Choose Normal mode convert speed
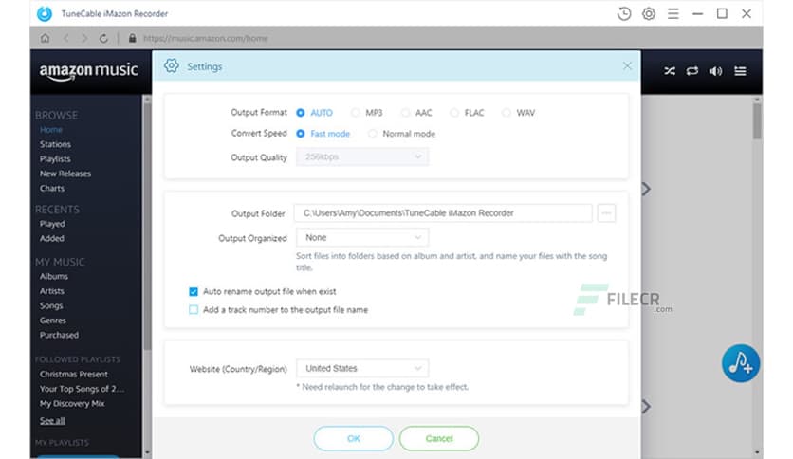 [x=373, y=134]
